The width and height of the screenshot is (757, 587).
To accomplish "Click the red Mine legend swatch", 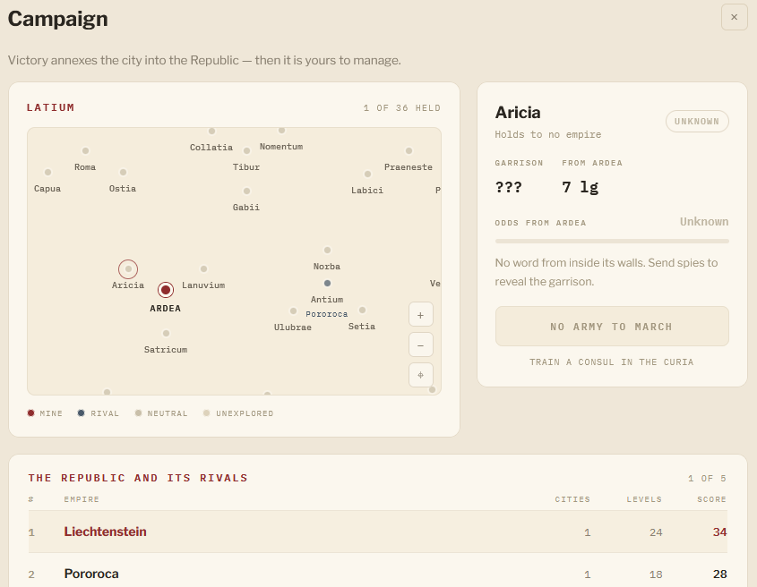I will (x=30, y=413).
